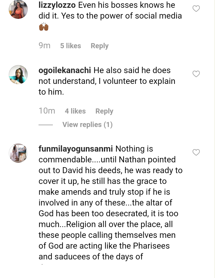Open ogoilekanachi's profile picture

pyautogui.click(x=18, y=75)
